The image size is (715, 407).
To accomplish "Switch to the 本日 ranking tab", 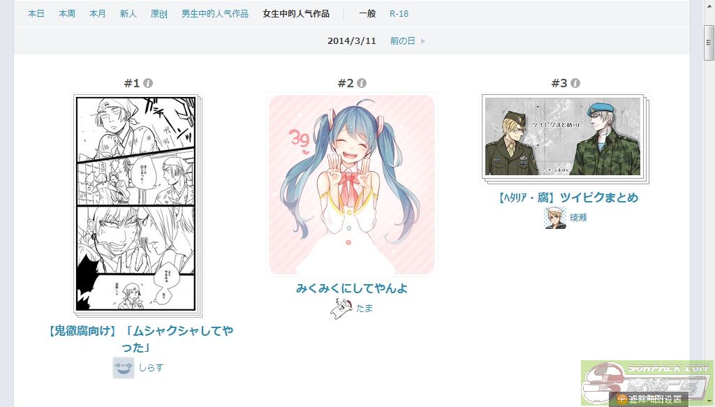I will 36,14.
